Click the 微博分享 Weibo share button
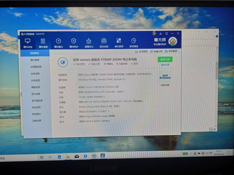Screen dimensions: 234x175 coord(156,51)
